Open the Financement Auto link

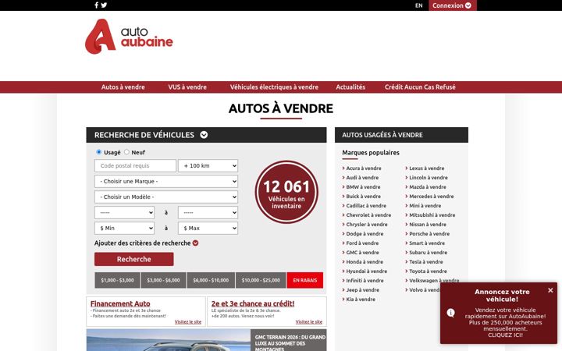[120, 303]
